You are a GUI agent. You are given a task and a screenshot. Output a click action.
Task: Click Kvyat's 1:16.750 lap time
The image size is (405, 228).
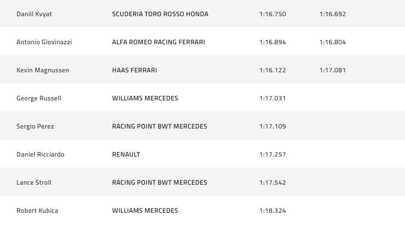coord(273,14)
